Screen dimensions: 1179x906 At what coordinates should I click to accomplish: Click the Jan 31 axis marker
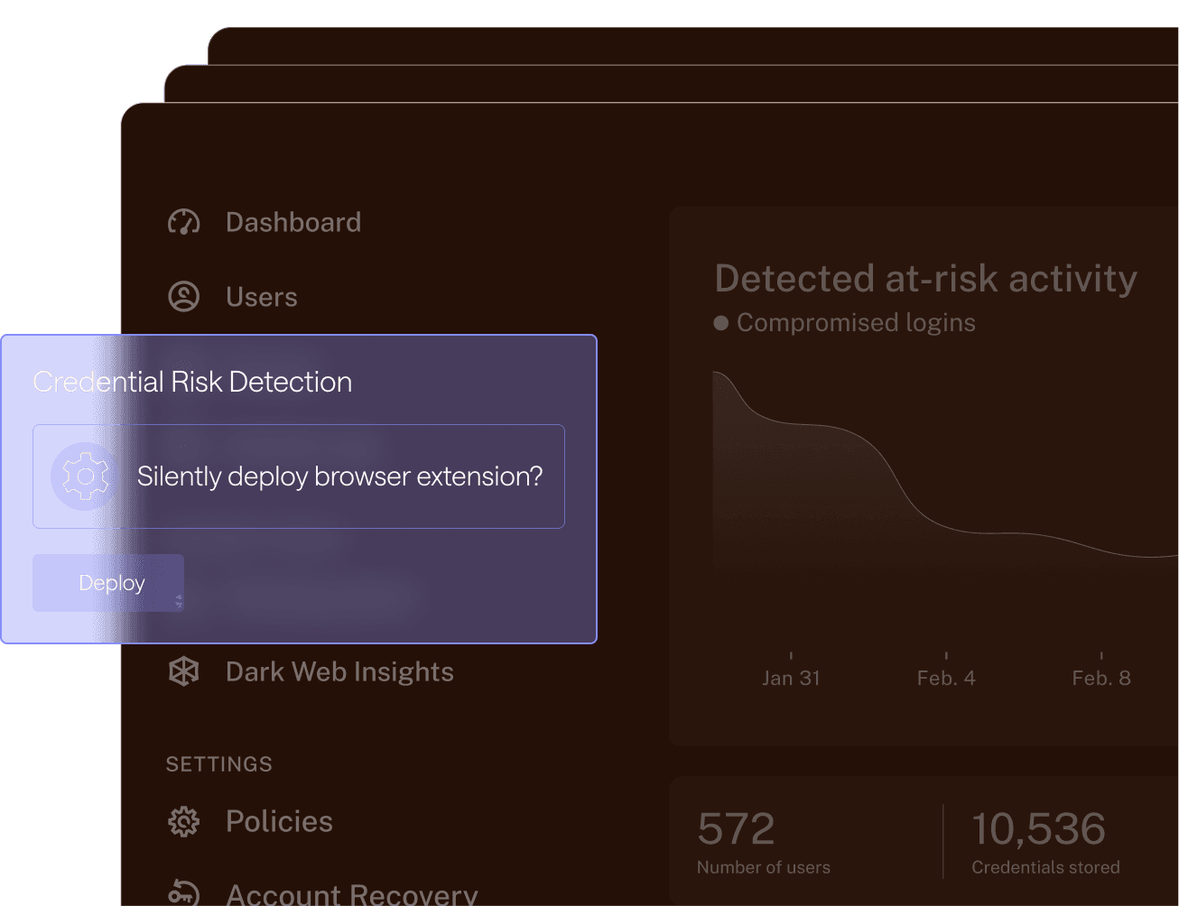pyautogui.click(x=791, y=677)
